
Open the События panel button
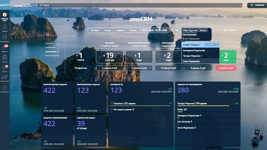[256, 5]
